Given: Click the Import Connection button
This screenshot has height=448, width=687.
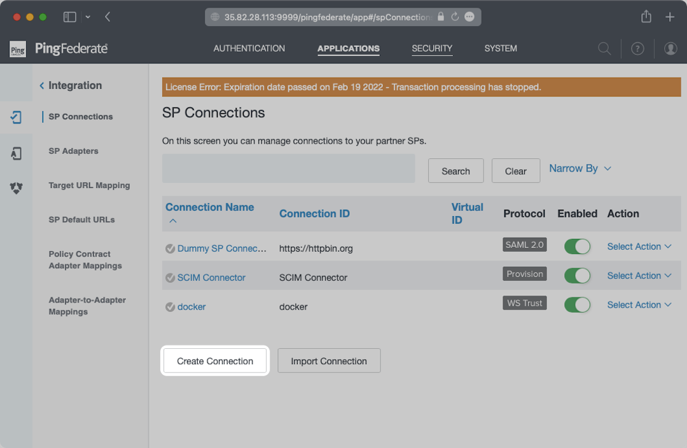Looking at the screenshot, I should [x=329, y=361].
